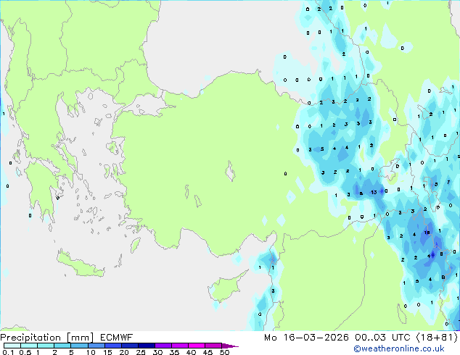This screenshot has width=460, height=355.
Task: Open the weatheronline.co.uk copyright link
Action: point(399,348)
